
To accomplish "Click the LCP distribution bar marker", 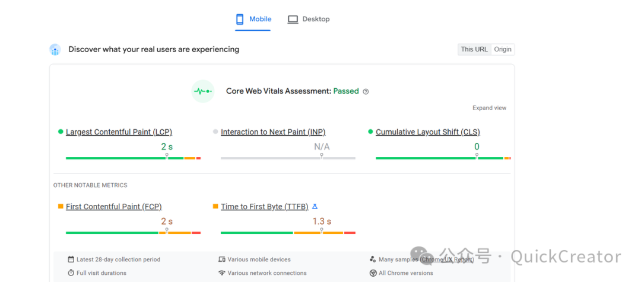I will point(167,156).
